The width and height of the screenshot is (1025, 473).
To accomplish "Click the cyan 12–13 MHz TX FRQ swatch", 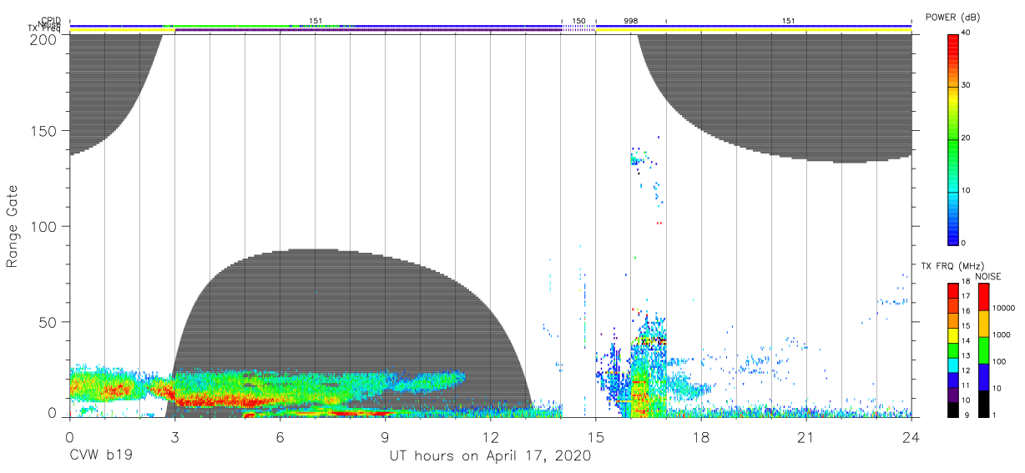I will (952, 364).
